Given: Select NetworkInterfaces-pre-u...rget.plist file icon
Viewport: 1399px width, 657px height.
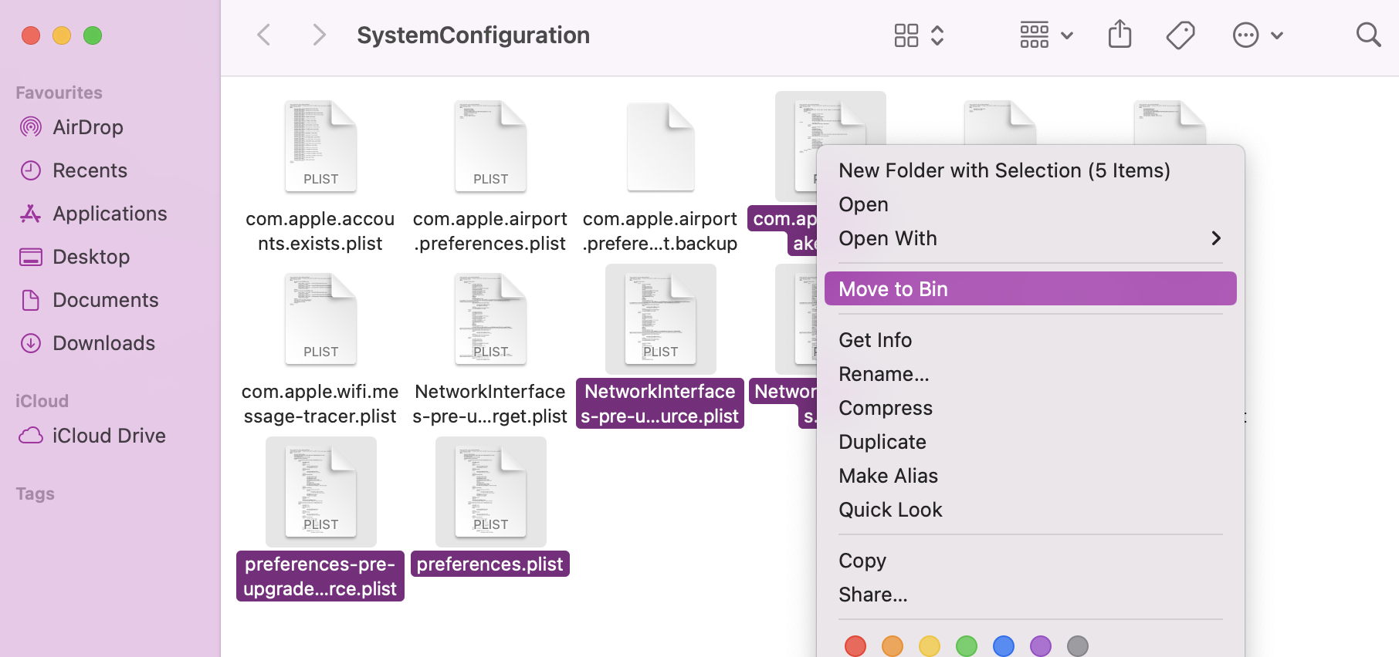Looking at the screenshot, I should [x=490, y=319].
